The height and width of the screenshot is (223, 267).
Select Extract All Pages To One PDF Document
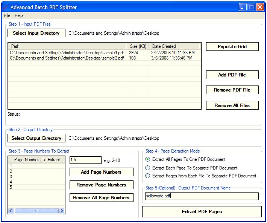pyautogui.click(x=148, y=159)
